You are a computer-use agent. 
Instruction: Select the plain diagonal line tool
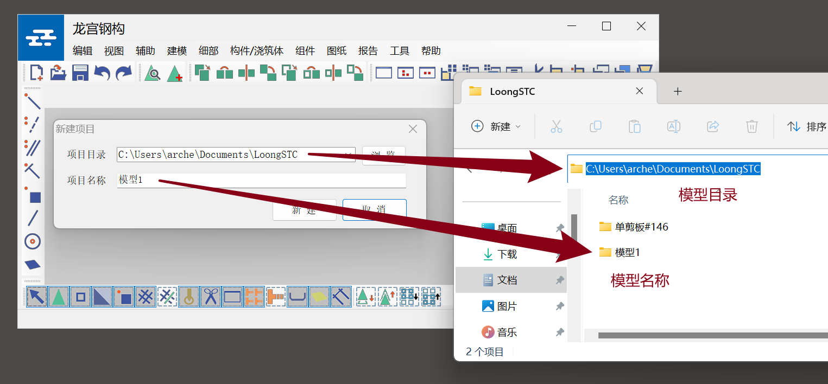coord(33,218)
